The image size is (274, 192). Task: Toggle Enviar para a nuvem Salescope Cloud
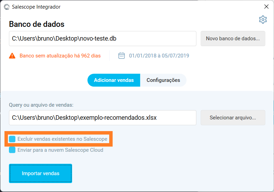[x=12, y=150]
